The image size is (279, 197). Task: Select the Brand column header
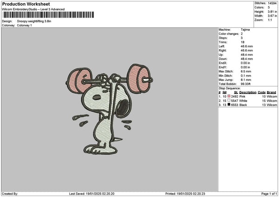(272, 92)
